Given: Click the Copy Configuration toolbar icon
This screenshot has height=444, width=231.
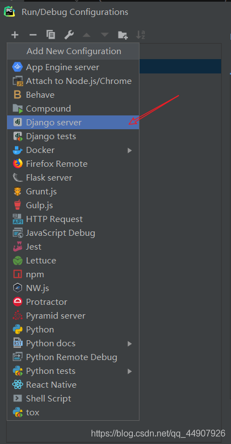Looking at the screenshot, I should tap(51, 35).
